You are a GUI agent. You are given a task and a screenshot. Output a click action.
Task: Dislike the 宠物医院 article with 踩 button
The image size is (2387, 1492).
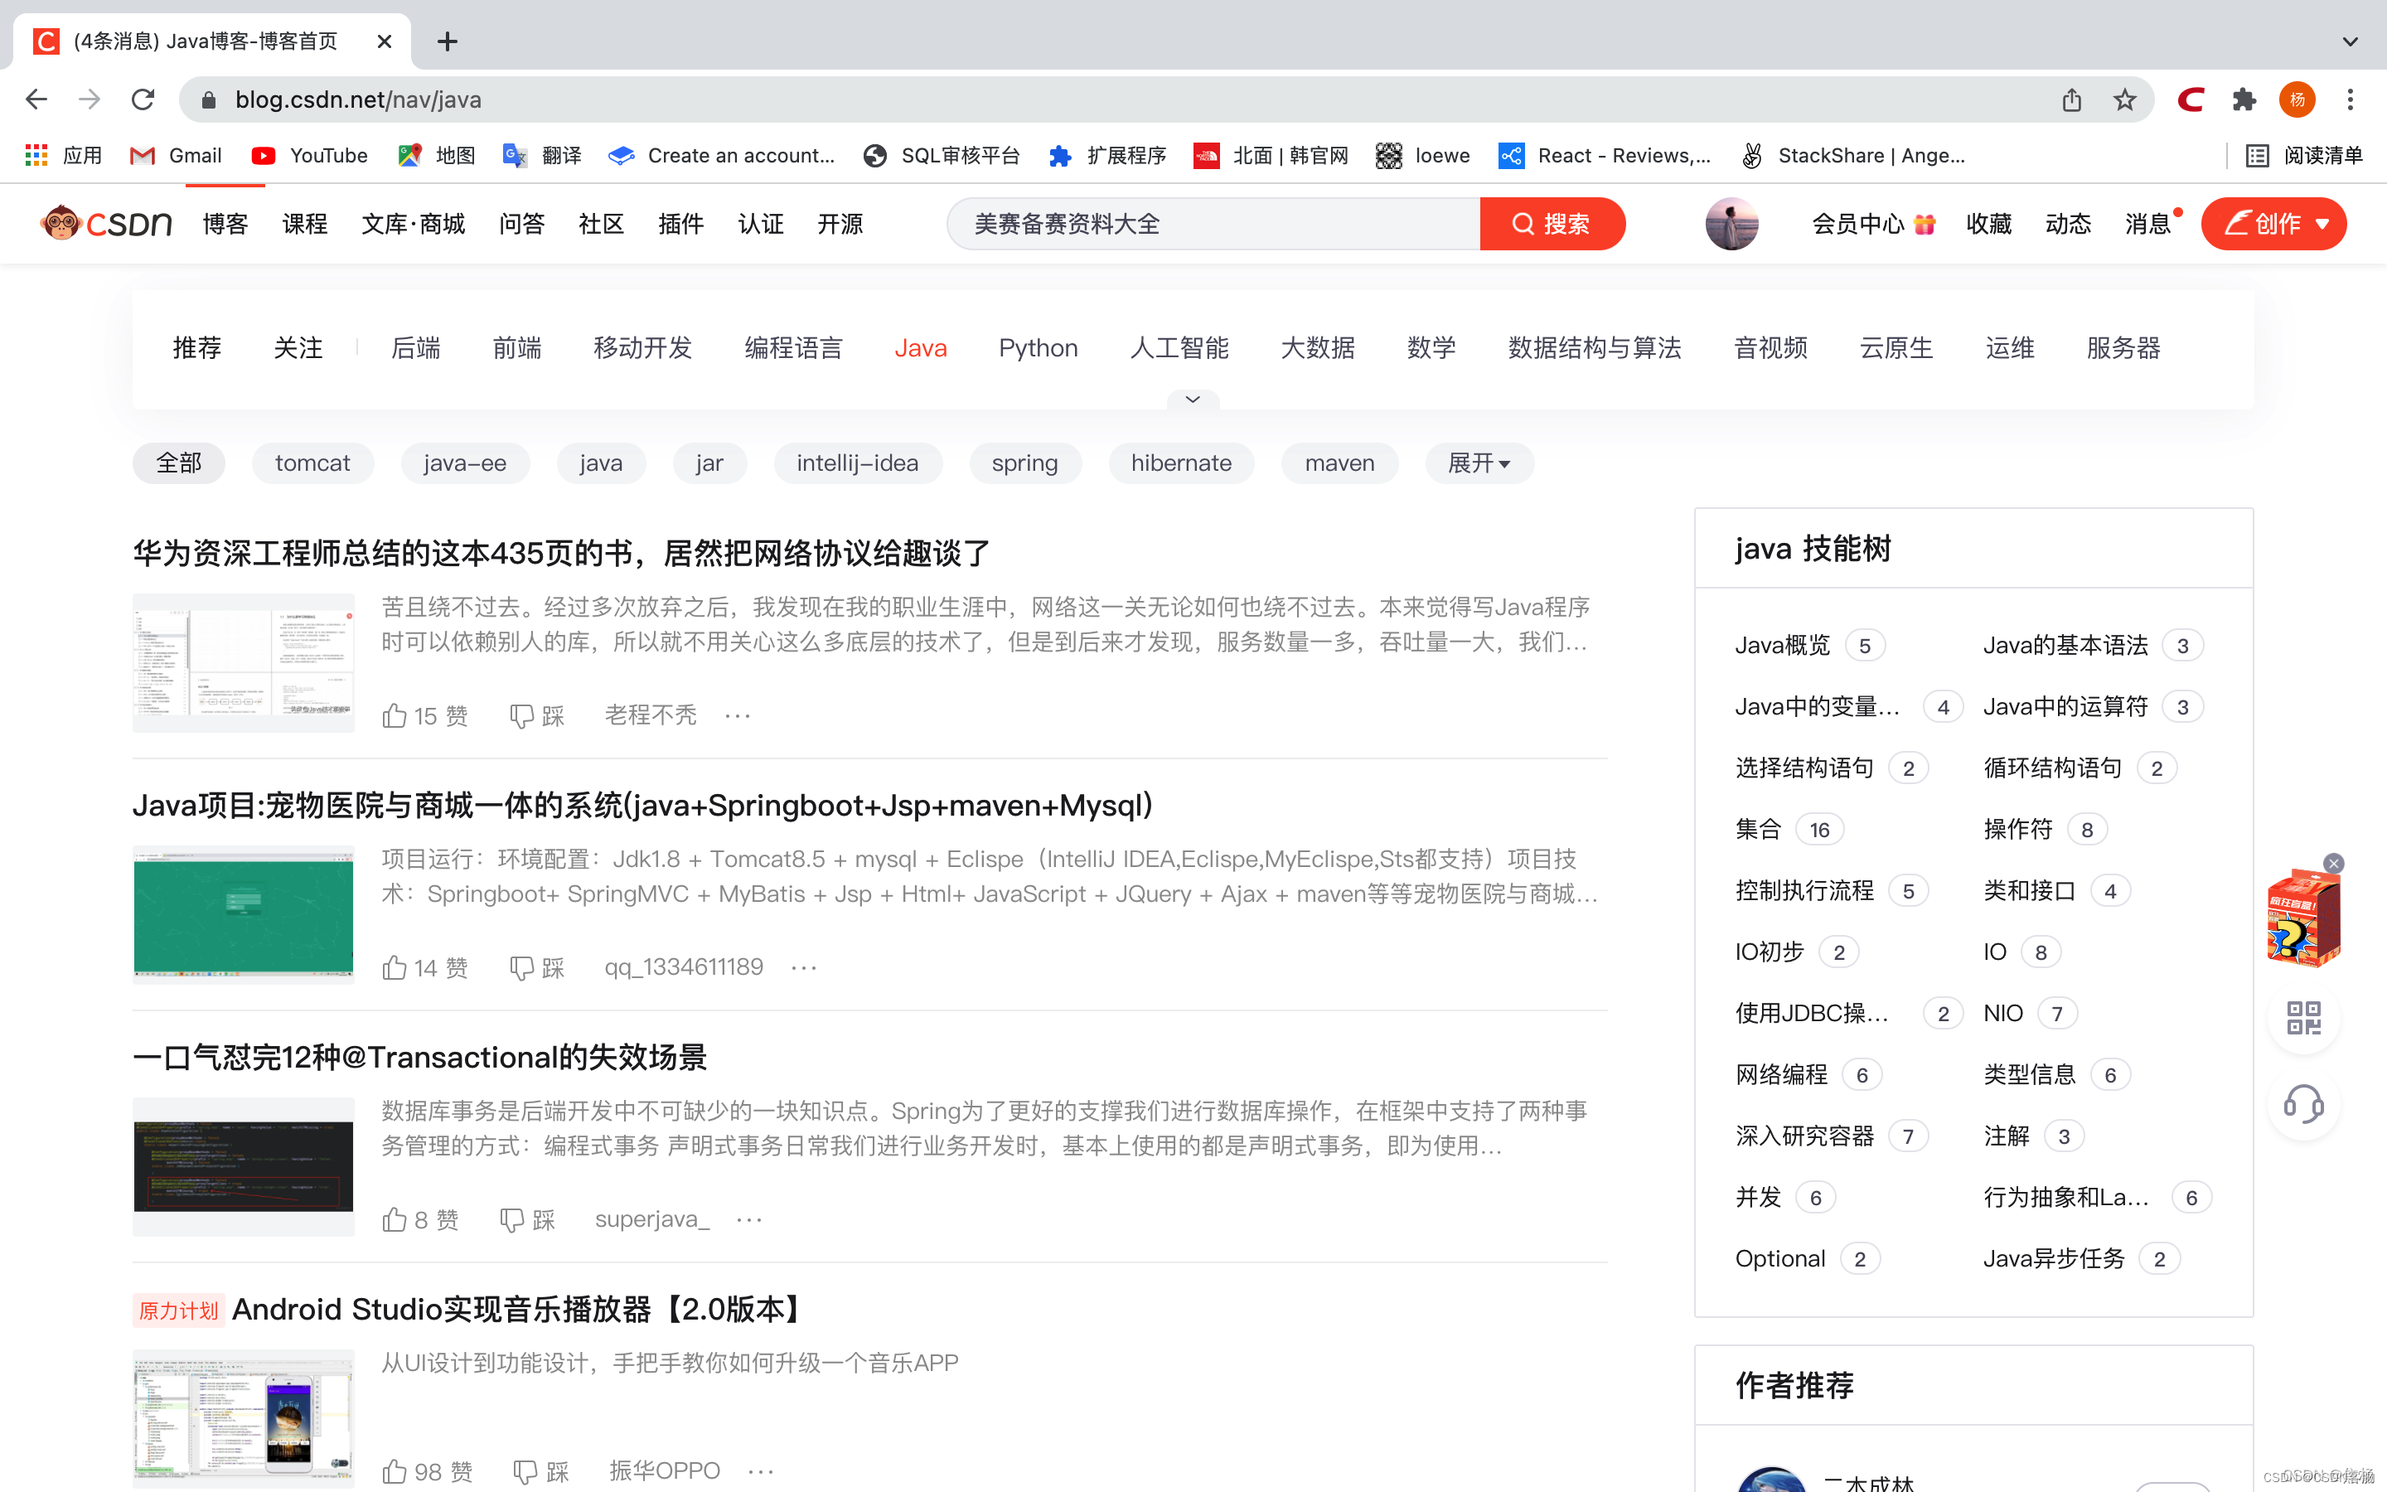pyautogui.click(x=536, y=967)
